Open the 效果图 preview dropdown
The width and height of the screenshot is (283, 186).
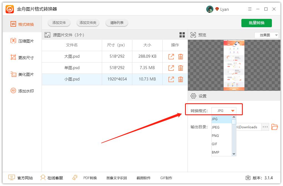(266, 35)
